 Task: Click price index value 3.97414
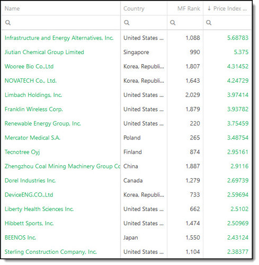tap(238, 95)
